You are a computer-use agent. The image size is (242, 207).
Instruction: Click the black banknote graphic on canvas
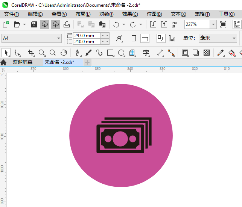[124, 135]
